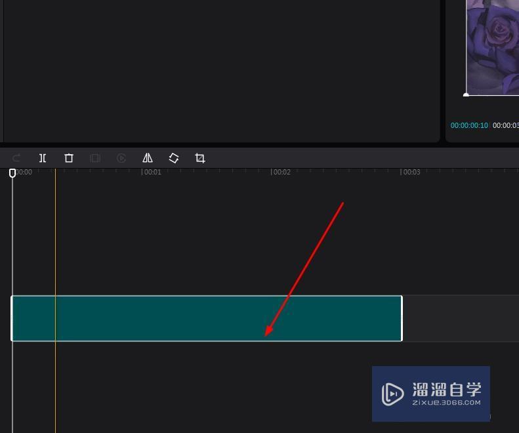Click the greyed Undo arrow icon
Screen dimensions: 519x433
click(x=16, y=158)
